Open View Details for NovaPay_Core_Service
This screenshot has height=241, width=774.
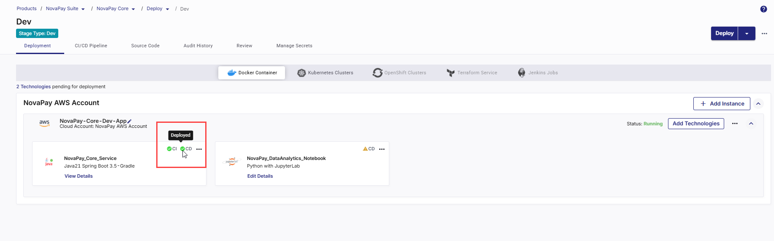click(x=79, y=176)
